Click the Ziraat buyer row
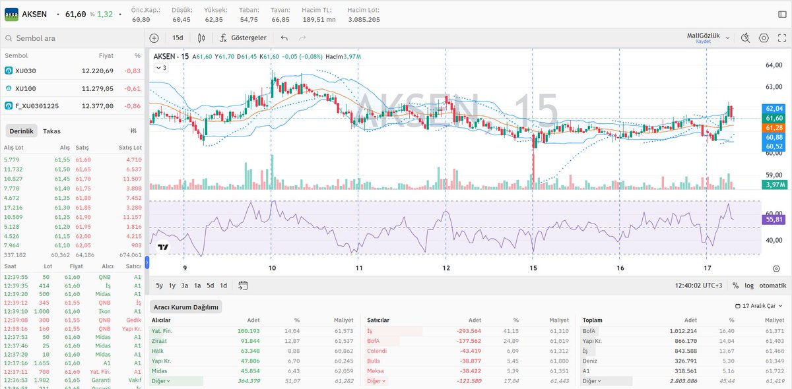Image resolution: width=792 pixels, height=389 pixels. click(253, 340)
